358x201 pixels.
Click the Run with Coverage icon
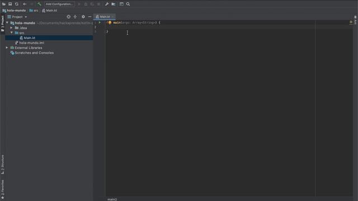(92, 4)
